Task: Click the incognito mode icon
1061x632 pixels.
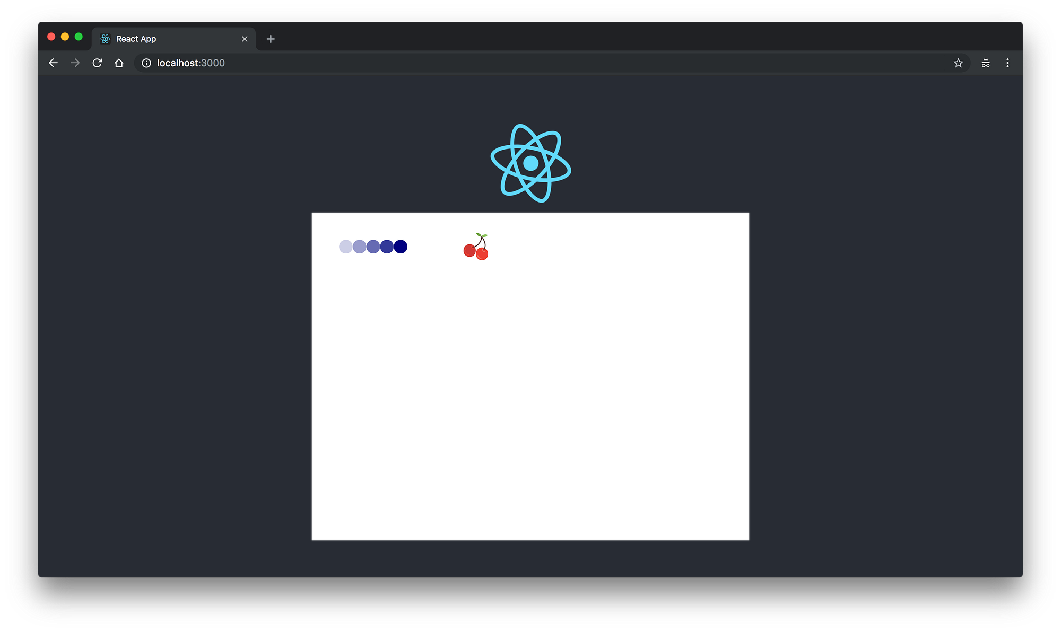Action: click(986, 63)
